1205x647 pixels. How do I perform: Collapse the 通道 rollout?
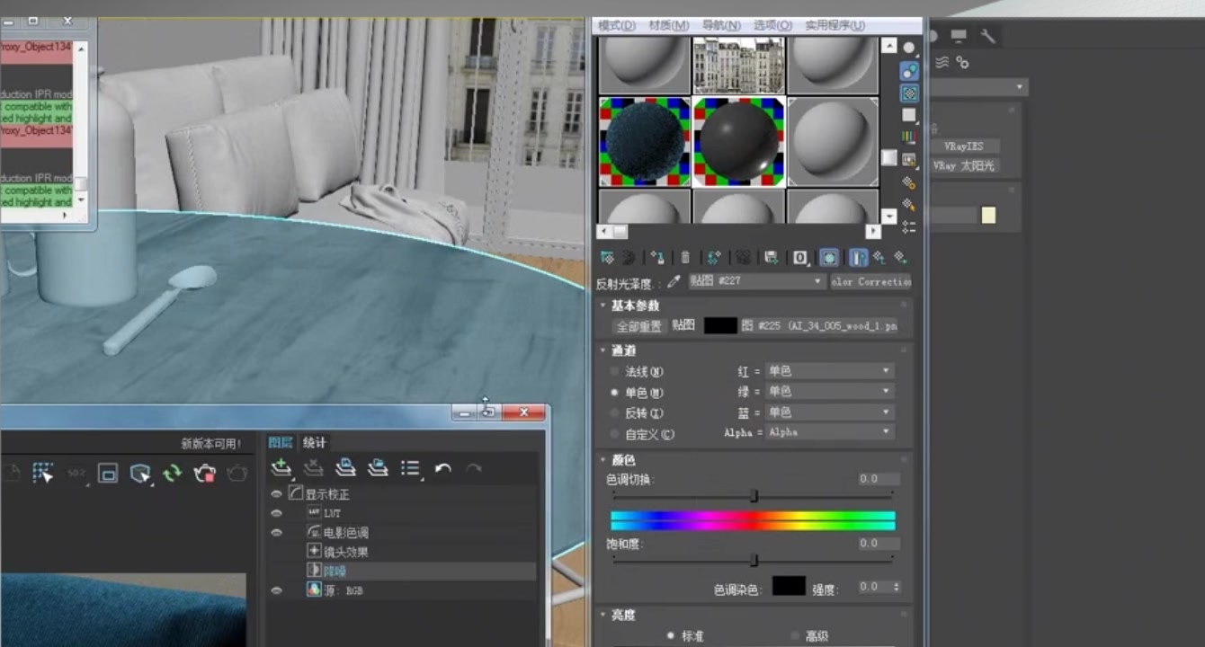tap(623, 350)
